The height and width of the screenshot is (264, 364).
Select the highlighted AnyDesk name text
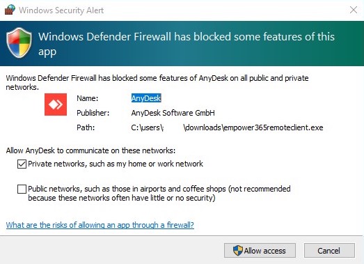click(146, 98)
